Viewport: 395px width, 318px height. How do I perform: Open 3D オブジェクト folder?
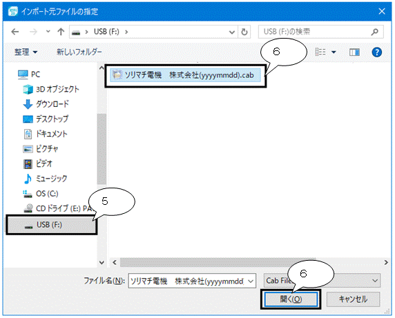pyautogui.click(x=57, y=89)
